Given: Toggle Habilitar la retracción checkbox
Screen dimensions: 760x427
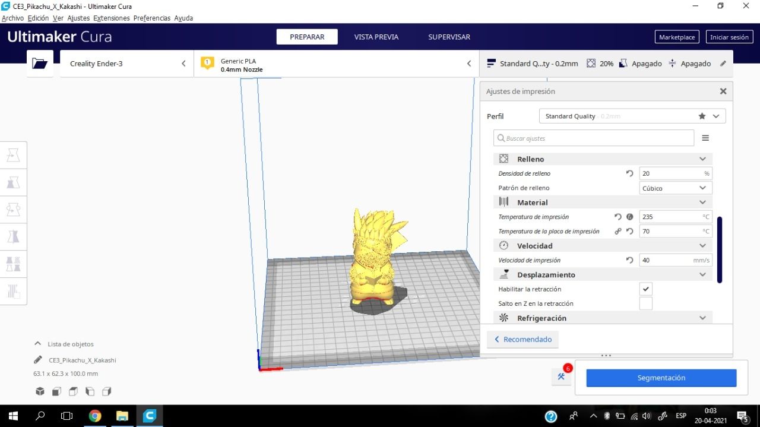Looking at the screenshot, I should [x=646, y=289].
